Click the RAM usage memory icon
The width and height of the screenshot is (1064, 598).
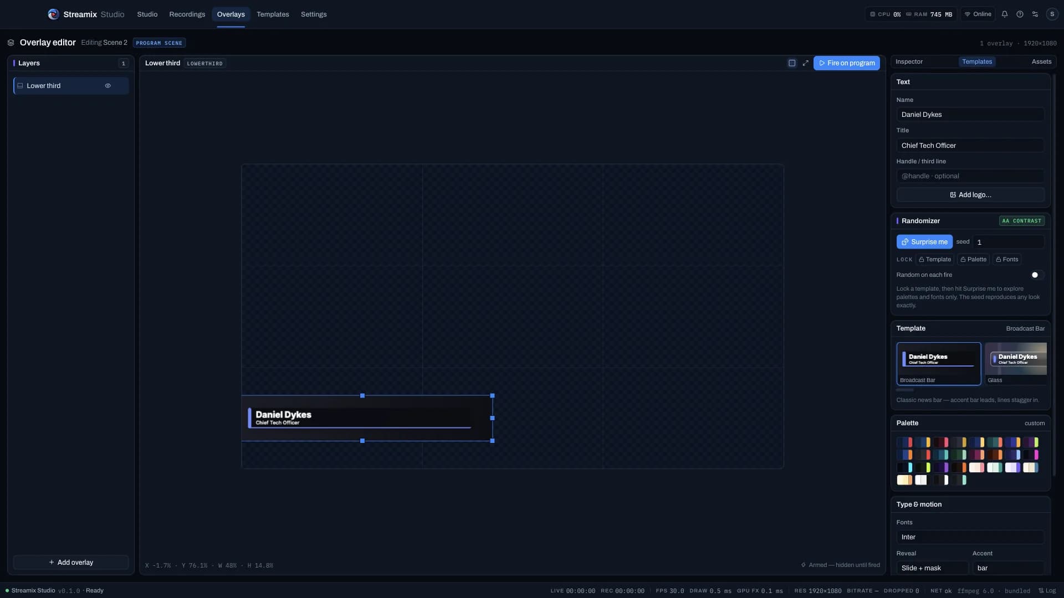(x=909, y=14)
